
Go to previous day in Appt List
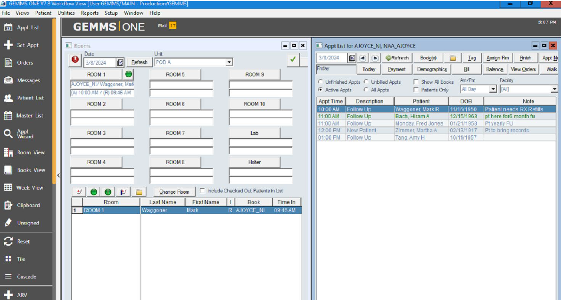tap(363, 58)
